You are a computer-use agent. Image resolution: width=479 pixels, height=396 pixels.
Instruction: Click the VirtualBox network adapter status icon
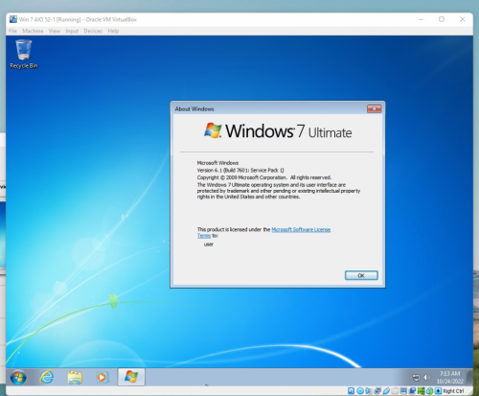coord(377,391)
